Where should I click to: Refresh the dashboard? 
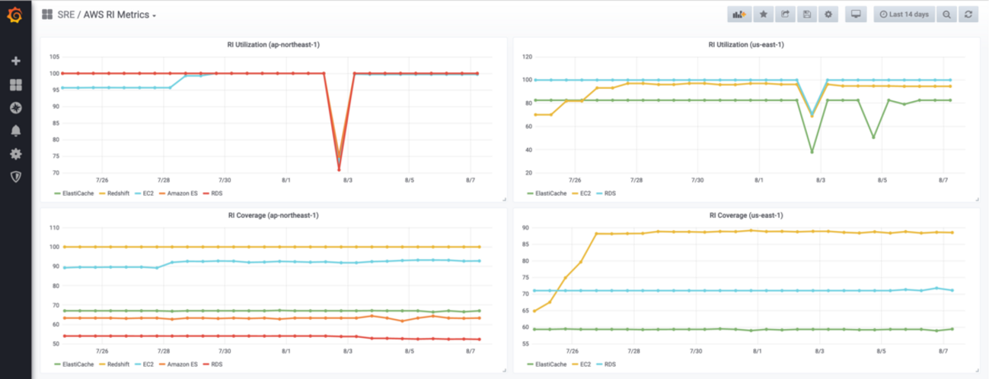[968, 14]
